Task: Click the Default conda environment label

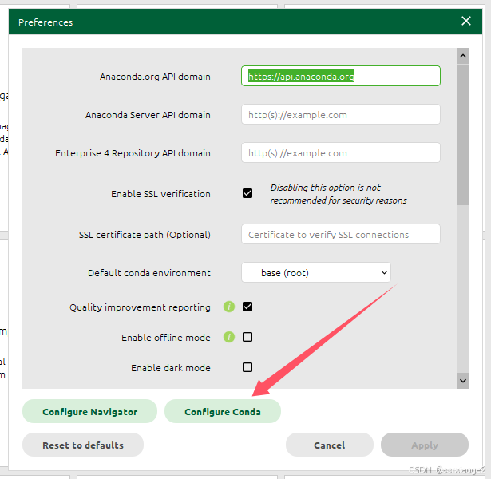Action: pos(149,273)
